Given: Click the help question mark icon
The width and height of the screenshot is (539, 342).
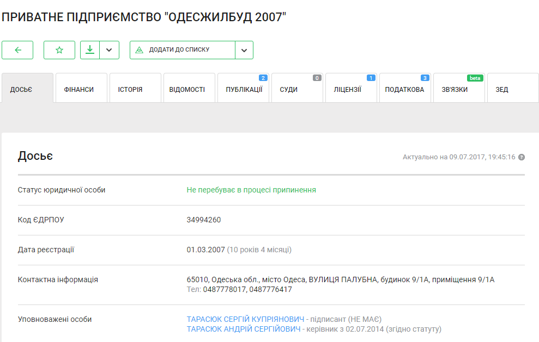Looking at the screenshot, I should tap(522, 157).
